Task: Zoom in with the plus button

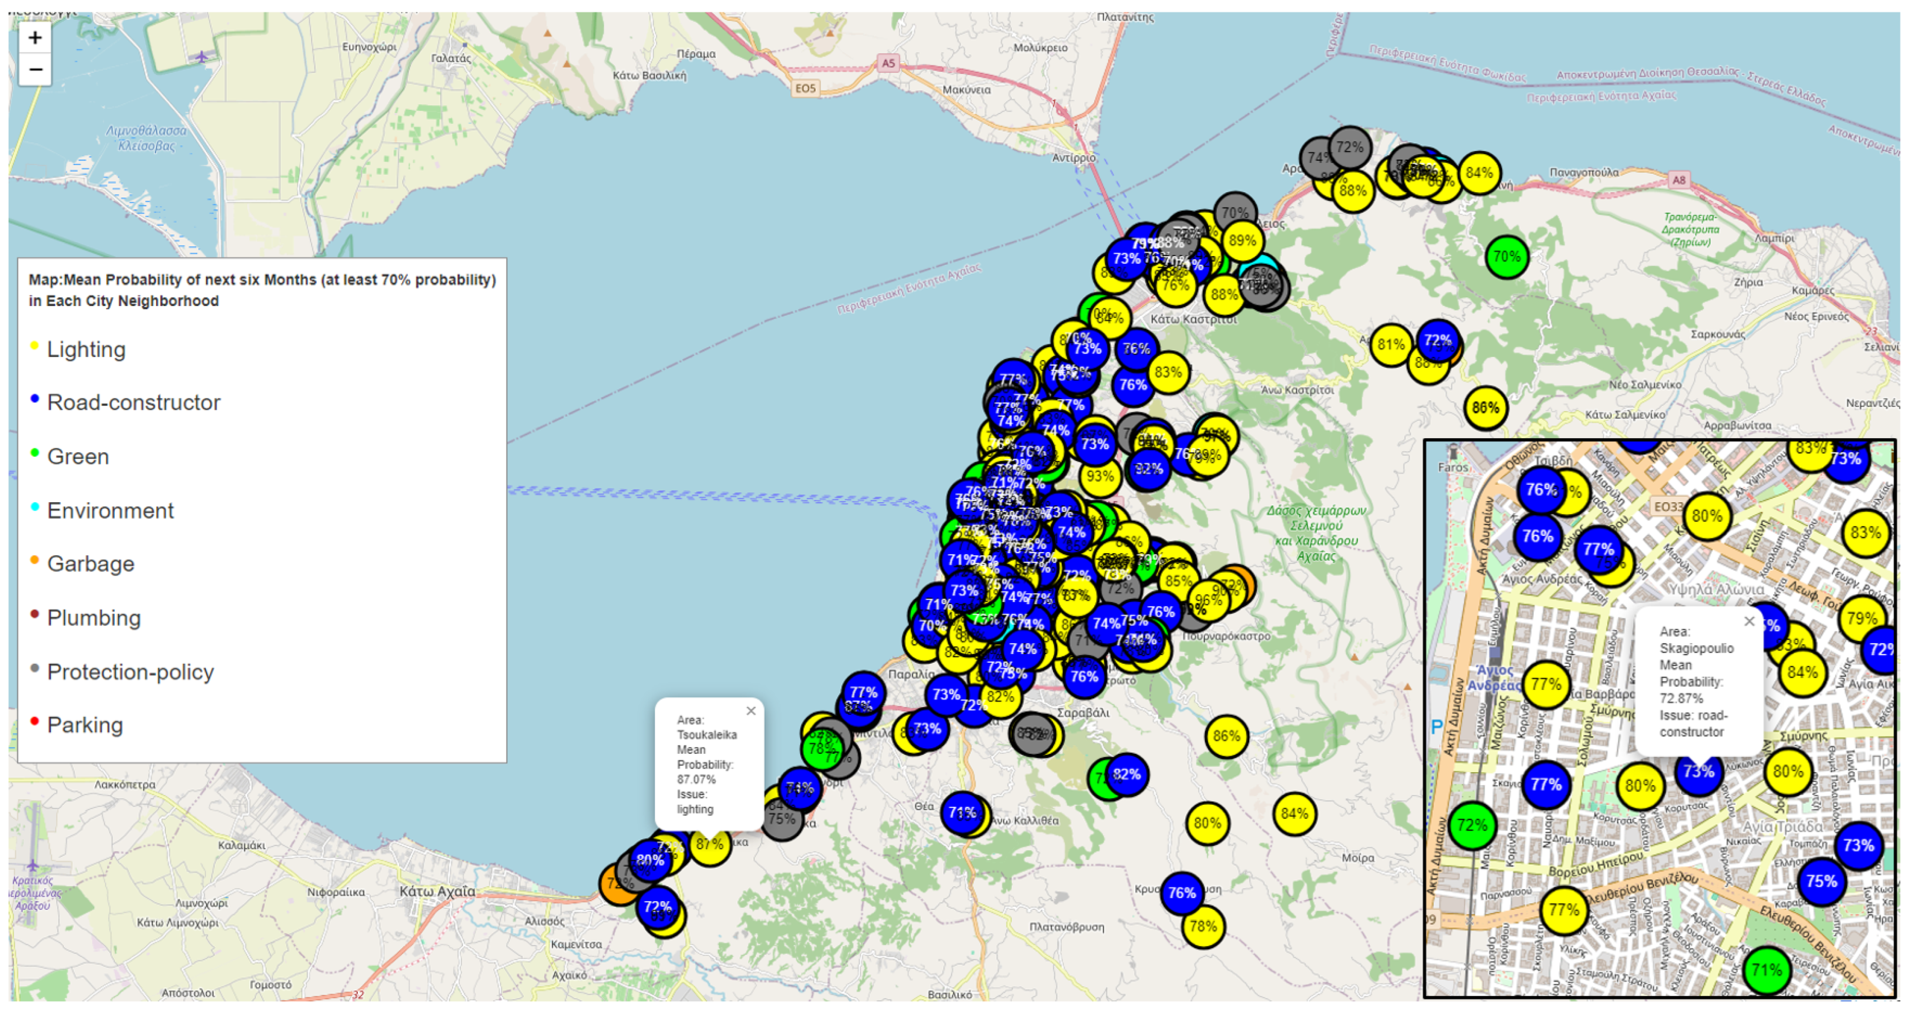Action: coord(35,38)
